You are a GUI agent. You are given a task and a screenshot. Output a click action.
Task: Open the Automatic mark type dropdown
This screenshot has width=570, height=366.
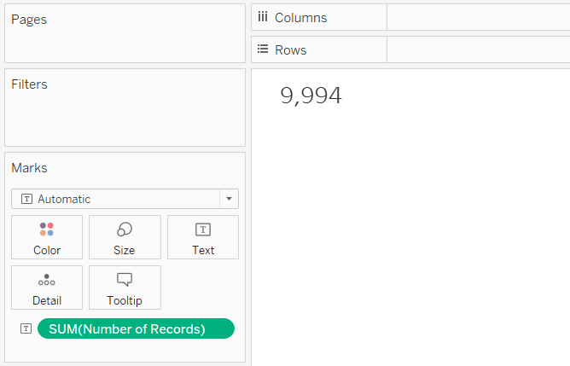tap(125, 199)
